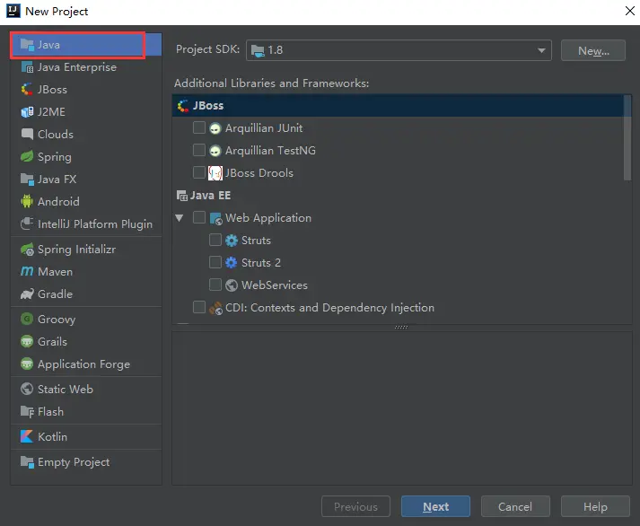Tick the Struts checkbox
The width and height of the screenshot is (640, 526).
[215, 240]
